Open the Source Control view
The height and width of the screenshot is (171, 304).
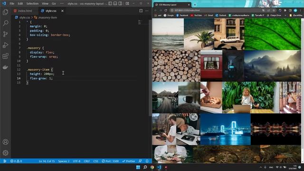(x=5, y=34)
